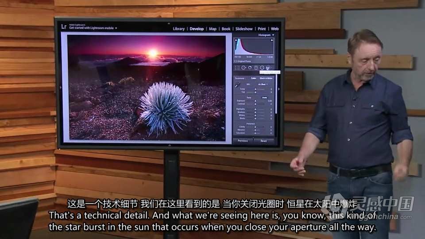
Task: Click the Exposure value field
Action: pyautogui.click(x=270, y=101)
